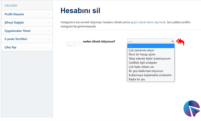
Task: Go to Uygulamaları Yönet section
Action: coord(18,31)
